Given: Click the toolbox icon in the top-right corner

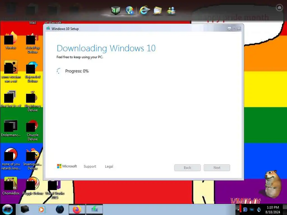Looking at the screenshot, I should (x=279, y=8).
